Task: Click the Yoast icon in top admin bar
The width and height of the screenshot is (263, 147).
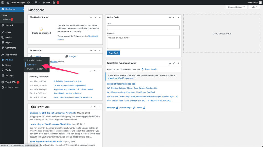Action: 54,2
